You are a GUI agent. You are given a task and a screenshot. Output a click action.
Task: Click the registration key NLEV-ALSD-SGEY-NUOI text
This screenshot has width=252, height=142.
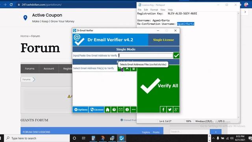182,13
